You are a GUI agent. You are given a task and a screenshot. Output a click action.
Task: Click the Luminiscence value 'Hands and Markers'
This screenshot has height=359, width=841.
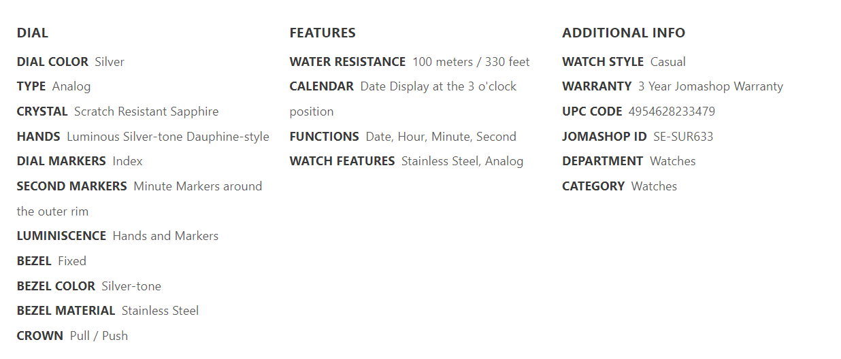[x=165, y=236]
